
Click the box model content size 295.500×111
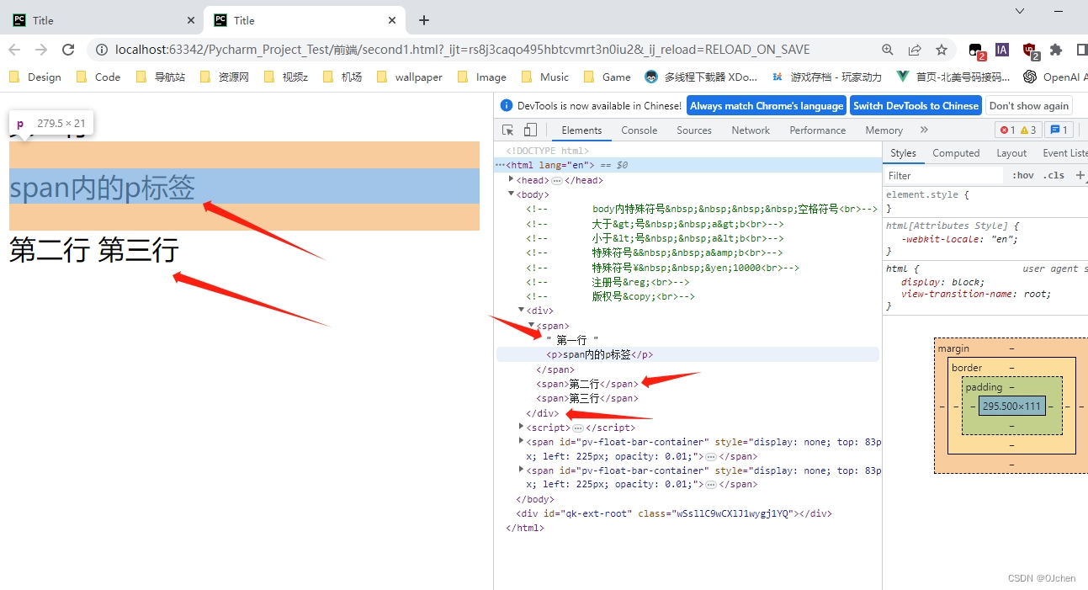1011,406
